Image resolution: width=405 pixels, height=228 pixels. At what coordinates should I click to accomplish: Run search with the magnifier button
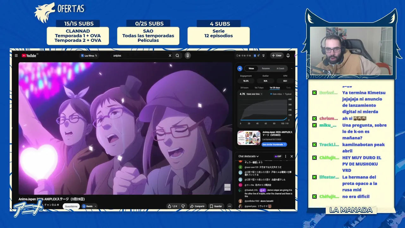click(x=178, y=56)
